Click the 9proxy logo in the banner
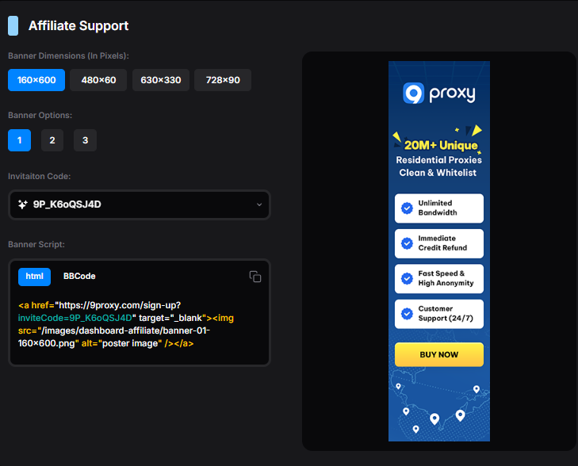The height and width of the screenshot is (466, 578). pyautogui.click(x=439, y=94)
